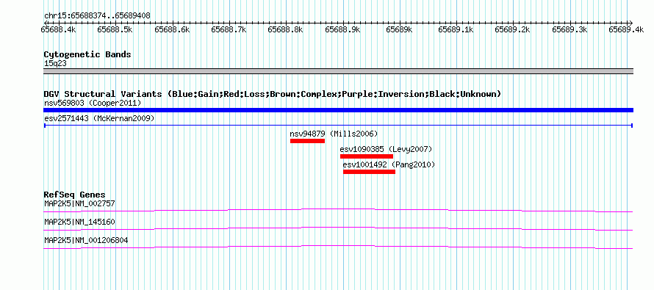Image resolution: width=654 pixels, height=290 pixels.
Task: Click the MAP2K5|NM_001206804 gene label
Action: (x=86, y=240)
